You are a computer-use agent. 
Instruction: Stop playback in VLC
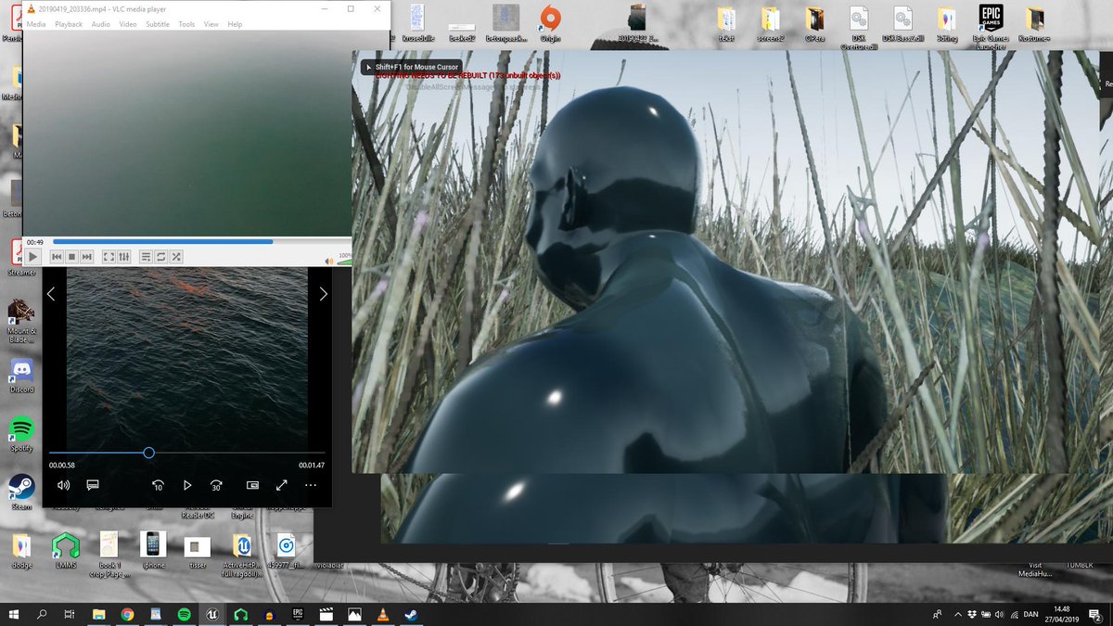(x=71, y=256)
